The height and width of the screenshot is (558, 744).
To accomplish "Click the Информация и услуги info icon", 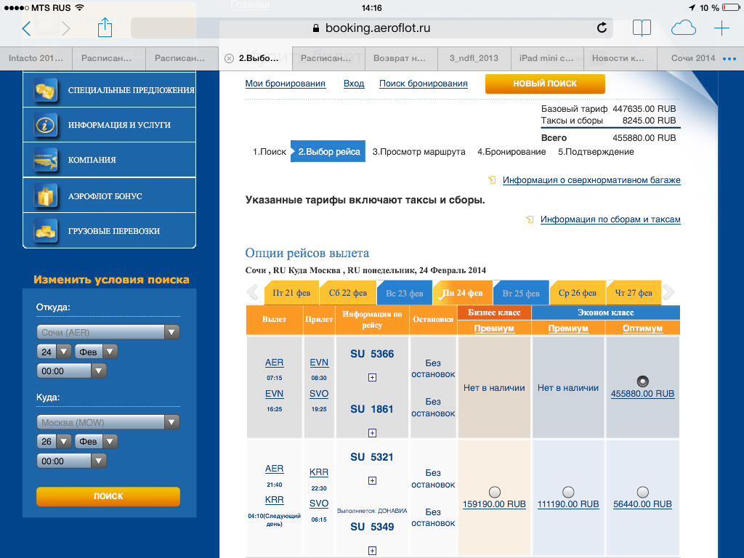I will click(x=46, y=125).
